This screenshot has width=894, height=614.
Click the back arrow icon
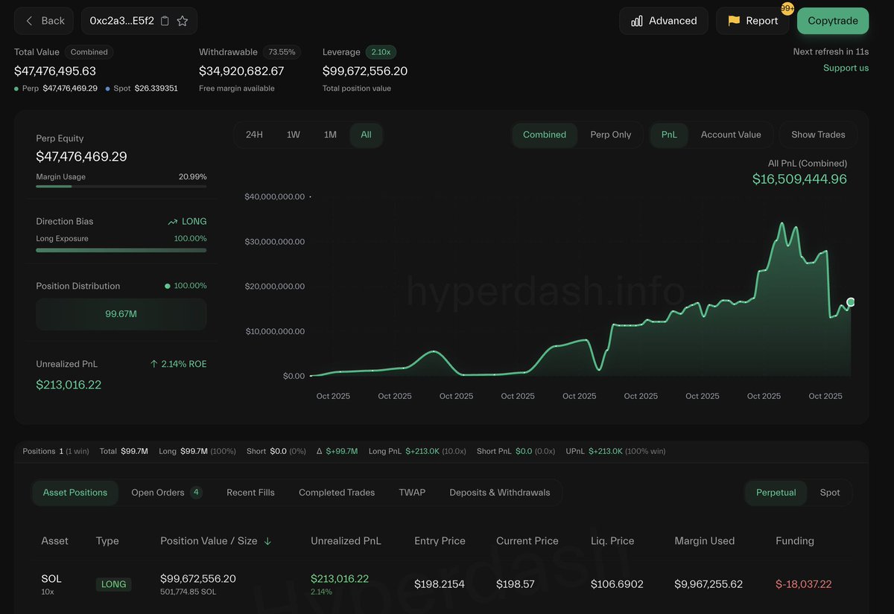click(30, 21)
